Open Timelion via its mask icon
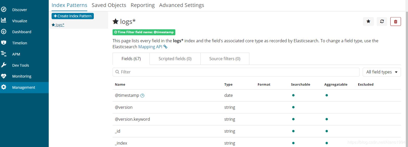 click(4, 43)
